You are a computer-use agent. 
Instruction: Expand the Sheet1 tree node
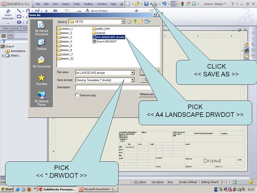coord(3,56)
